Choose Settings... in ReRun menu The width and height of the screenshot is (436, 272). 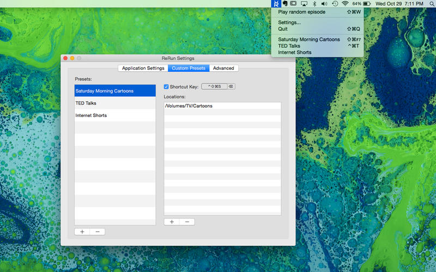pos(317,22)
